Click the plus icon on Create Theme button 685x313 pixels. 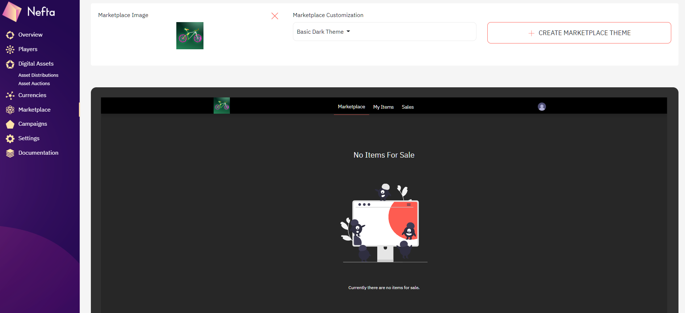[x=531, y=33]
